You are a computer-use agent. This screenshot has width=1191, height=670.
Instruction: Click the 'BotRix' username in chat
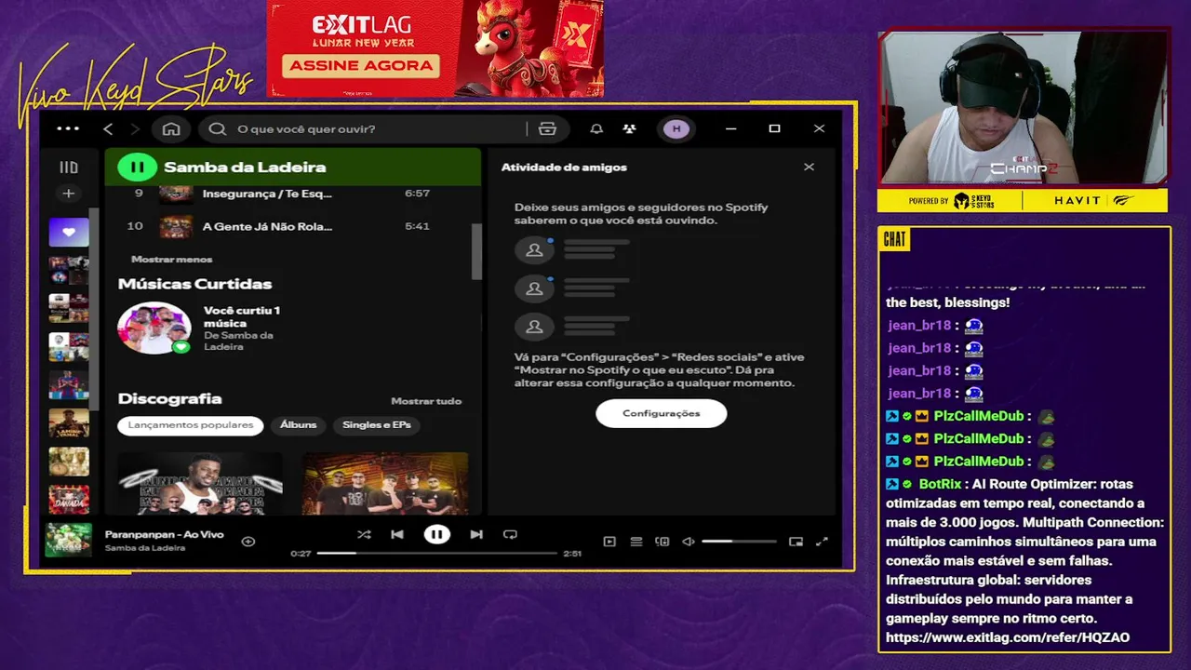click(940, 484)
